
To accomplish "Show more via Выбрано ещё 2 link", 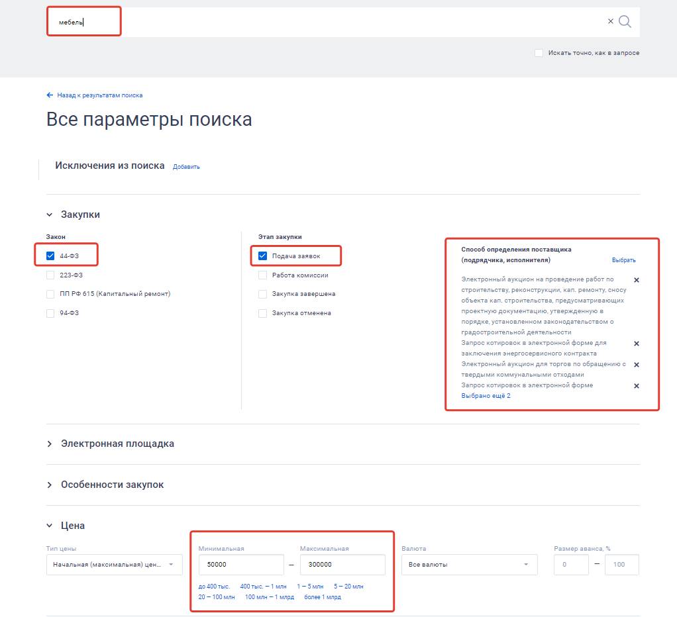I will (x=486, y=396).
